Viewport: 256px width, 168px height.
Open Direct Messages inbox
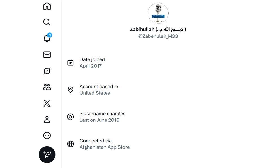[x=47, y=54]
